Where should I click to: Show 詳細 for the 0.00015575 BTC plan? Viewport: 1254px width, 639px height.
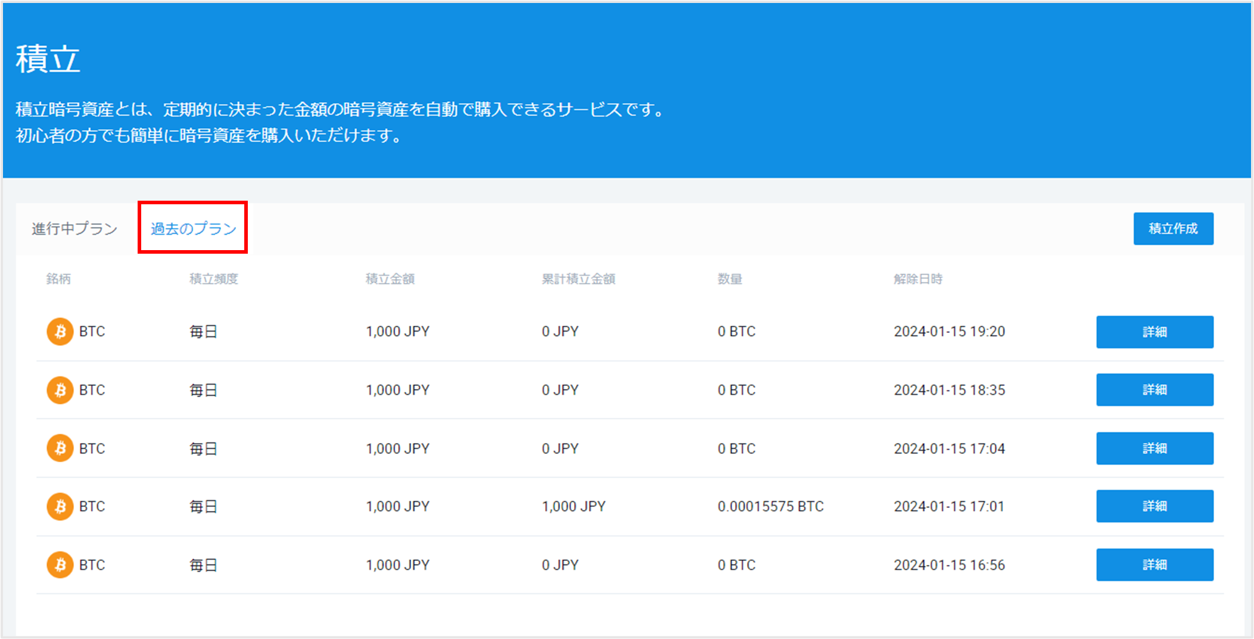(1154, 506)
